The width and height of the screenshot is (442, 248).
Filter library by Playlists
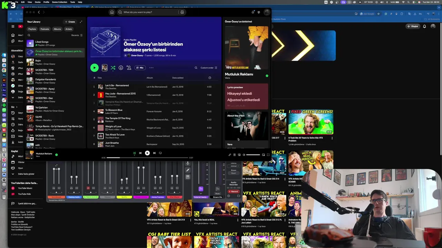click(32, 29)
